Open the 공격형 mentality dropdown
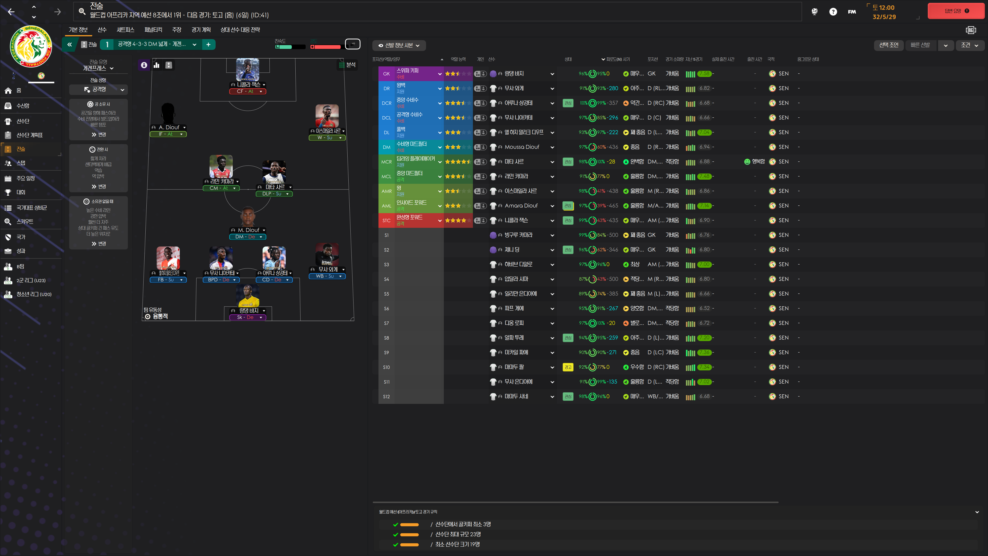Viewport: 988px width, 556px height. 99,89
